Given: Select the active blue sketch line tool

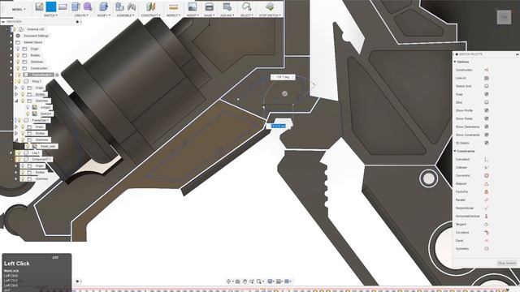Looking at the screenshot, I should point(51,6).
